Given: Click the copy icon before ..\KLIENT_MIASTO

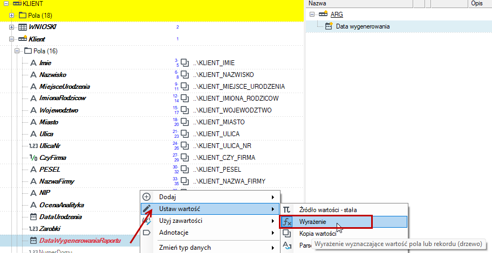Looking at the screenshot, I should tap(185, 122).
